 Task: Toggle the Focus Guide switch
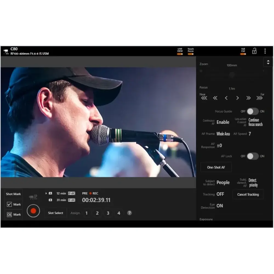(252, 111)
